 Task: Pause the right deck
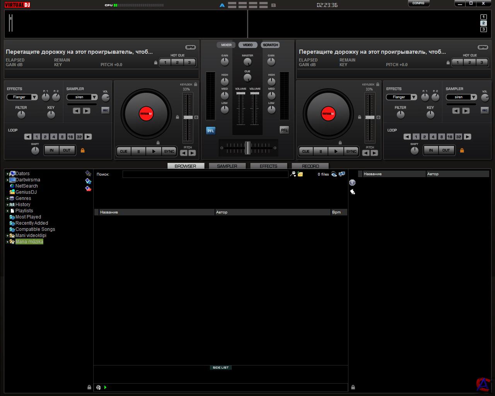[321, 151]
